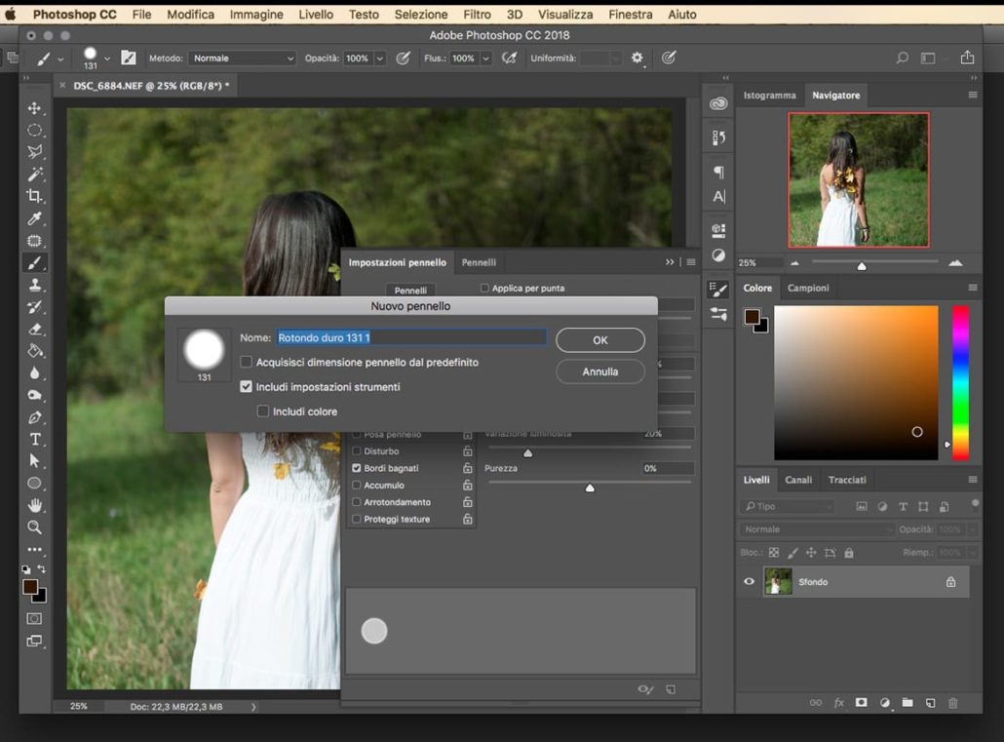Open Metodo blending mode dropdown
Viewport: 1004px width, 742px height.
pyautogui.click(x=243, y=58)
